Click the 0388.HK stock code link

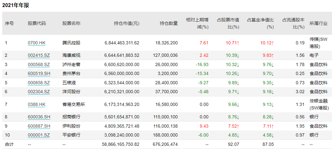pyautogui.click(x=36, y=104)
